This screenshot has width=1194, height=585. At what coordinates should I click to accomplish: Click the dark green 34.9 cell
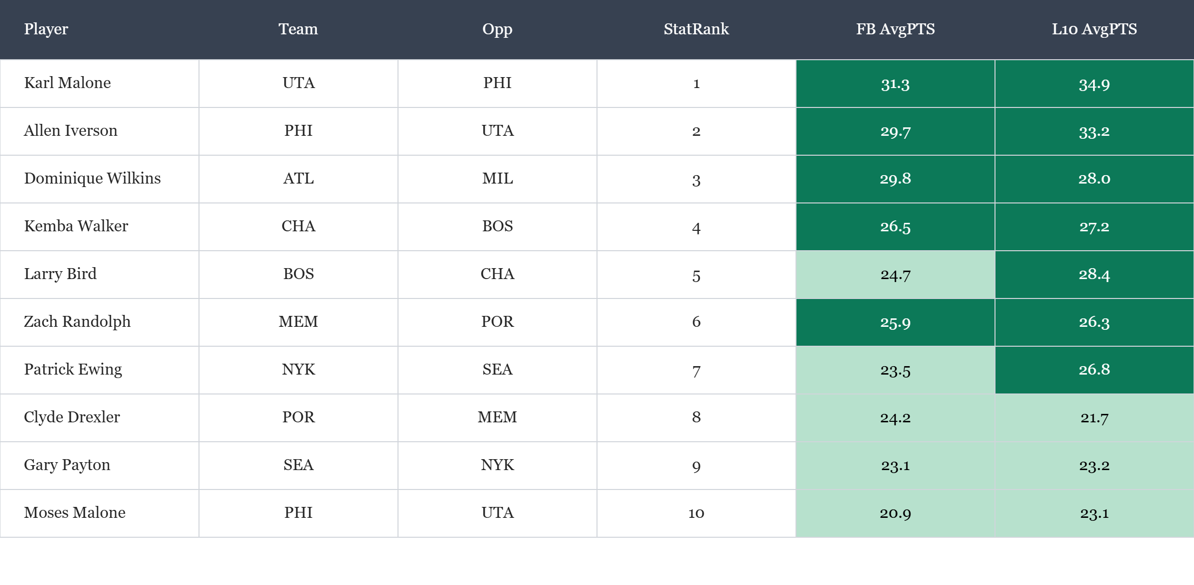click(1094, 84)
